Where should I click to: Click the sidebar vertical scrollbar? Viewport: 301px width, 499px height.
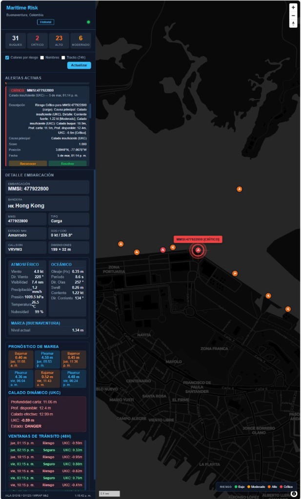point(94,325)
